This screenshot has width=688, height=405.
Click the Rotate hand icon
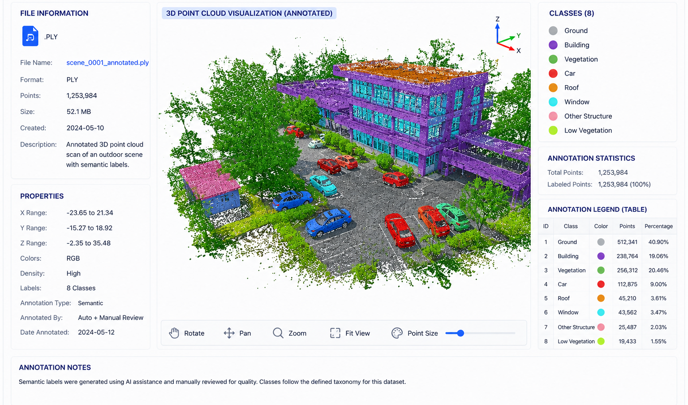click(174, 333)
